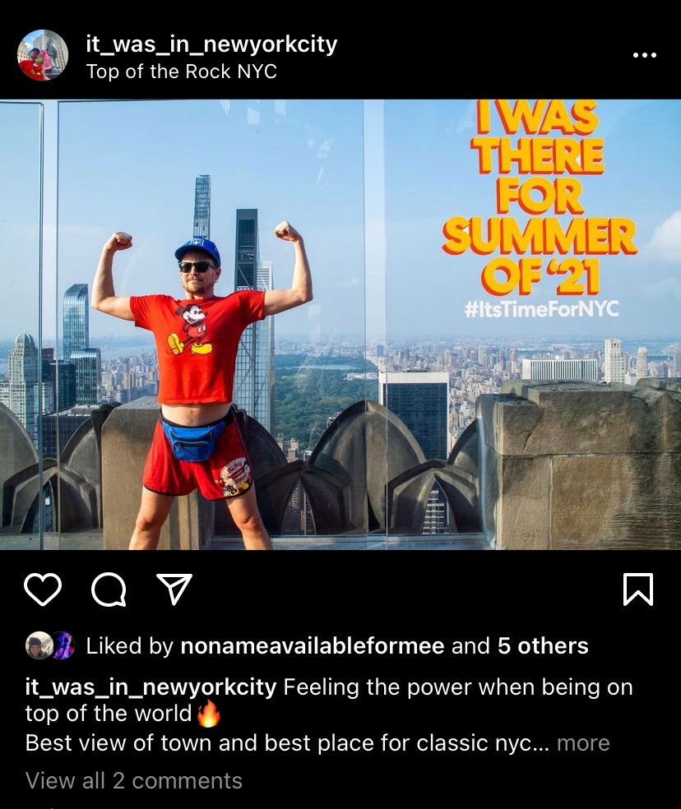Open the it_was_in_newyorkcity profile picture
Screen dimensions: 681x809
tap(43, 55)
